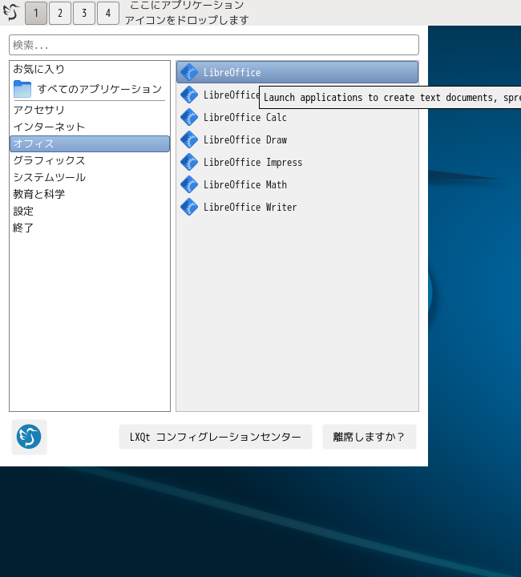Click the quick launch area ここにアプリケーション
This screenshot has height=577, width=521.
(187, 13)
